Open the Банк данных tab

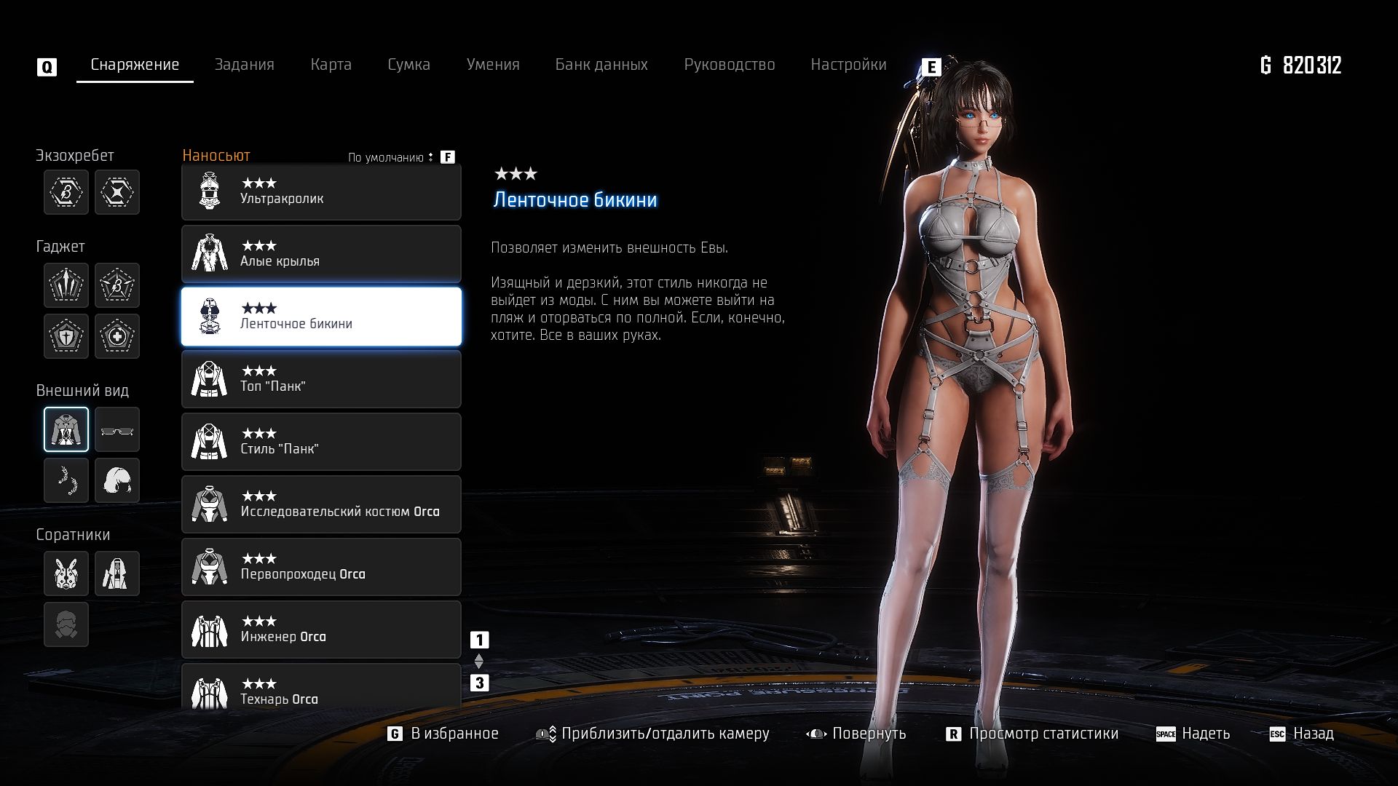pos(601,65)
